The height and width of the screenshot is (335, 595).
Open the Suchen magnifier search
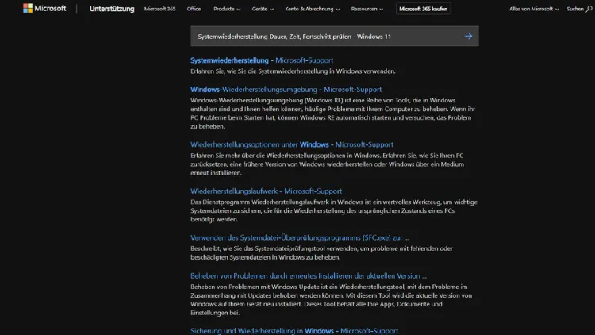[579, 9]
